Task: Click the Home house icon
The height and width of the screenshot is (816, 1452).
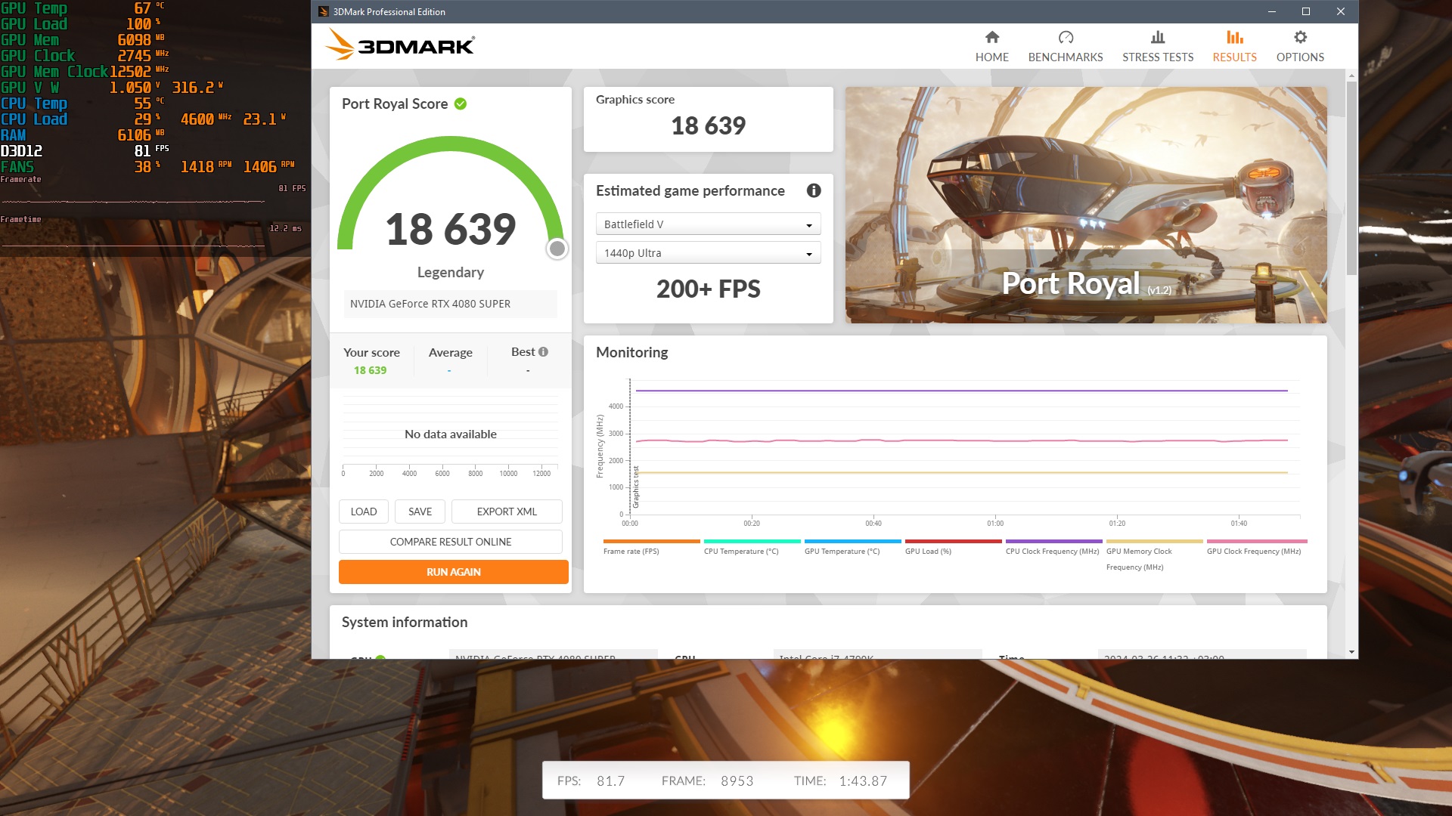Action: pyautogui.click(x=991, y=38)
